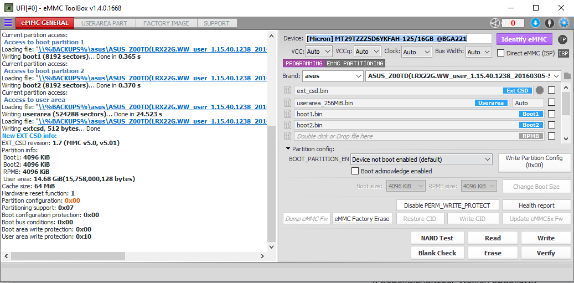574x283 pixels.
Task: Tick the boot1.bin checkbox
Action: point(551,114)
